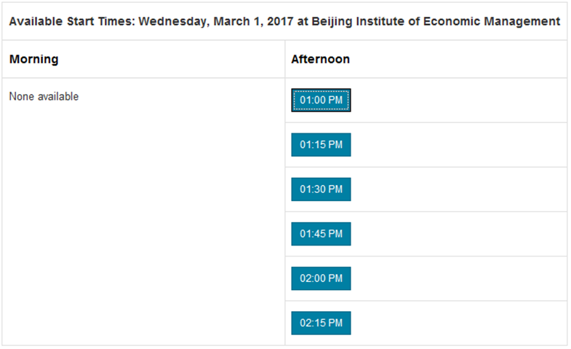The image size is (571, 349).
Task: Select the 01:00 PM start time
Action: [321, 100]
